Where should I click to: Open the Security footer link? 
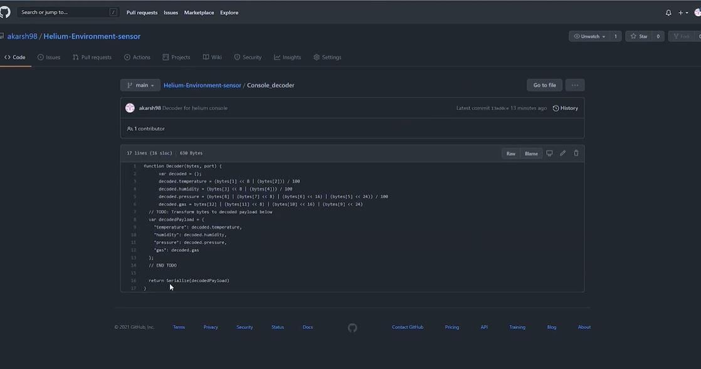tap(245, 327)
